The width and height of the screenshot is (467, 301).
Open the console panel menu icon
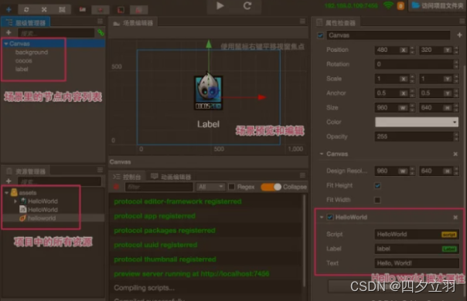[x=302, y=175]
